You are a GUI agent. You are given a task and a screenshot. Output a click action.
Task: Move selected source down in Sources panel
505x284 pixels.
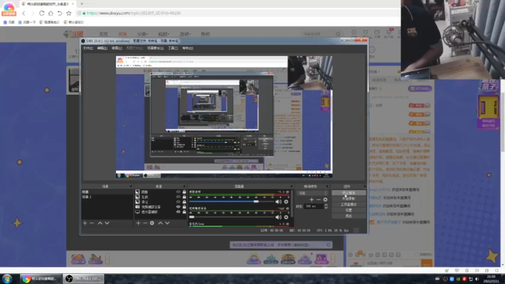pos(167,223)
